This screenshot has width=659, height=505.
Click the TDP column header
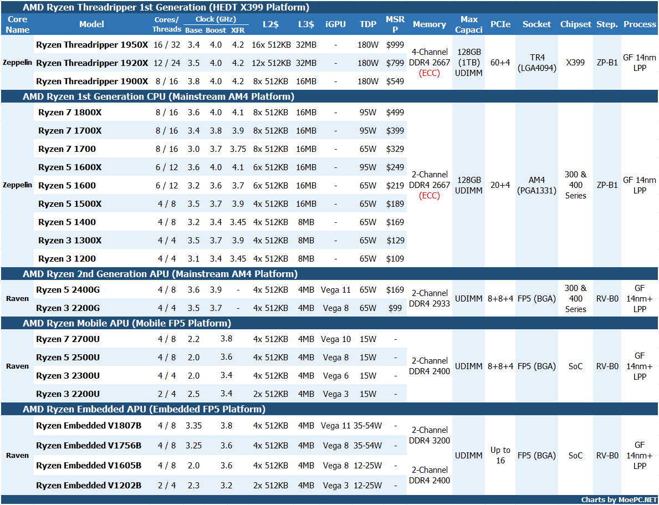pos(368,24)
